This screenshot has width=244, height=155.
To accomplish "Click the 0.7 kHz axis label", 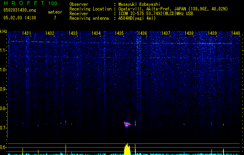I will point(3,128).
